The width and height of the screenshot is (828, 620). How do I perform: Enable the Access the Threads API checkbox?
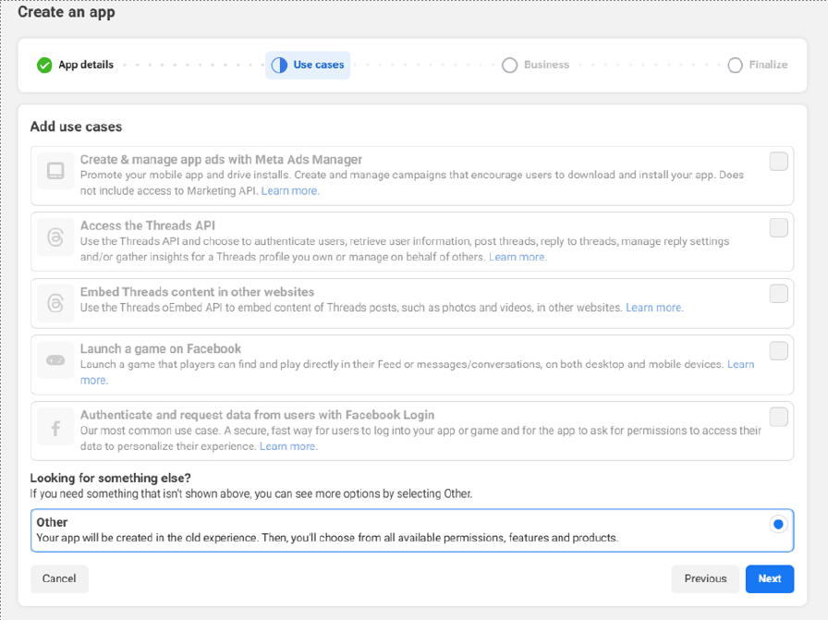point(778,227)
